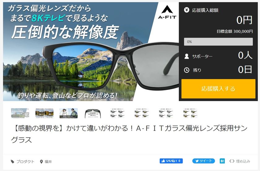This screenshot has height=171, width=260.
Task: Open the プロダクト category tag
Action: click(25, 161)
